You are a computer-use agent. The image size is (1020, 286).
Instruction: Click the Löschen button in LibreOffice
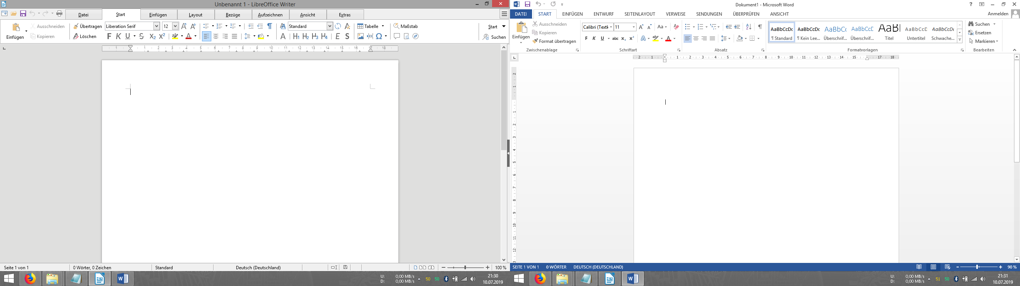[85, 36]
